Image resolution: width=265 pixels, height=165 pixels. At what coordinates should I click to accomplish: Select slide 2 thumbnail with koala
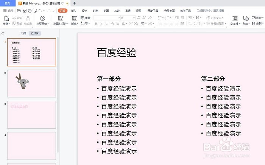pyautogui.click(x=31, y=83)
